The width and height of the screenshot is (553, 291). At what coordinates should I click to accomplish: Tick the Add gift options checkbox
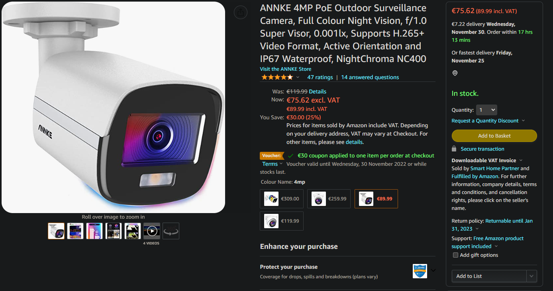pyautogui.click(x=455, y=255)
